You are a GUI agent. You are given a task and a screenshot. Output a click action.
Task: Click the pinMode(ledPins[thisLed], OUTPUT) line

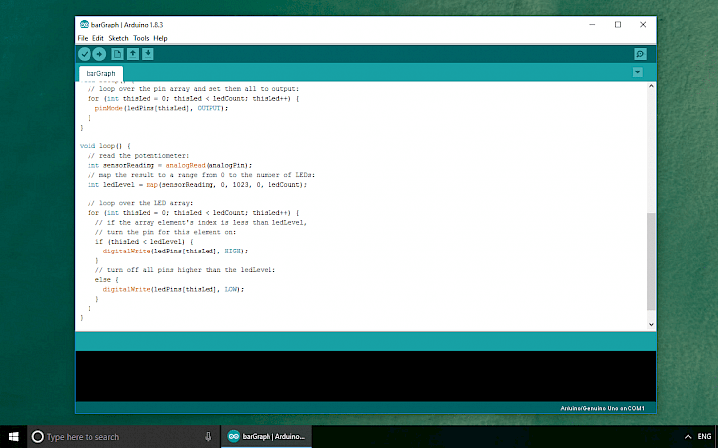(x=161, y=108)
